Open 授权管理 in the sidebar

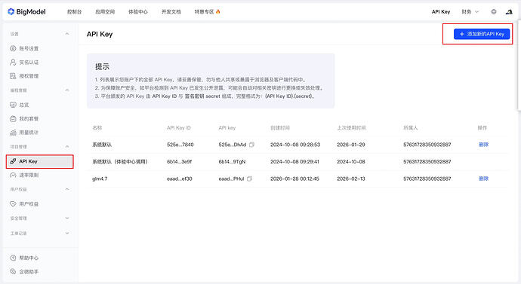coord(24,76)
